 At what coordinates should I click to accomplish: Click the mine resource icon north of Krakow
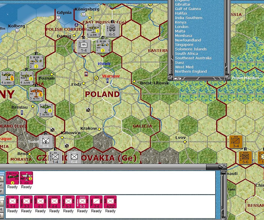click(x=88, y=110)
